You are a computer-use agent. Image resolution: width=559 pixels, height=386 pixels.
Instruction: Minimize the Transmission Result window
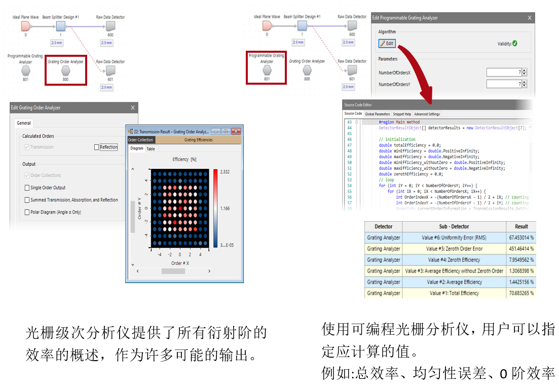pyautogui.click(x=216, y=131)
